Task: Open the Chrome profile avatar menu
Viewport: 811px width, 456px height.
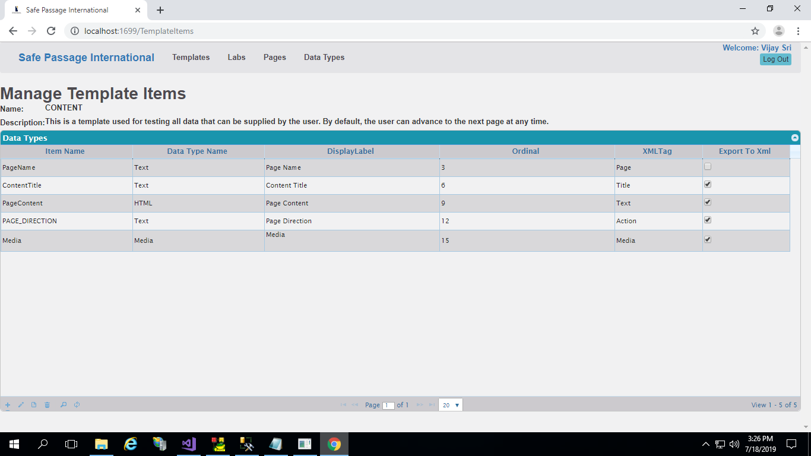Action: 779,31
